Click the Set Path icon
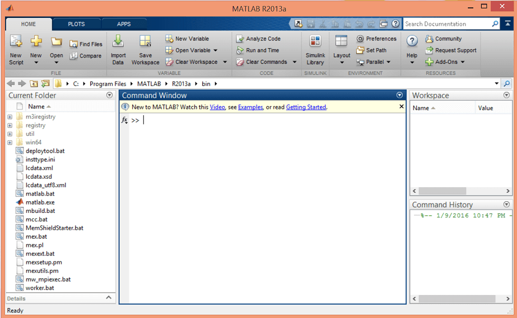The width and height of the screenshot is (517, 318). point(360,50)
